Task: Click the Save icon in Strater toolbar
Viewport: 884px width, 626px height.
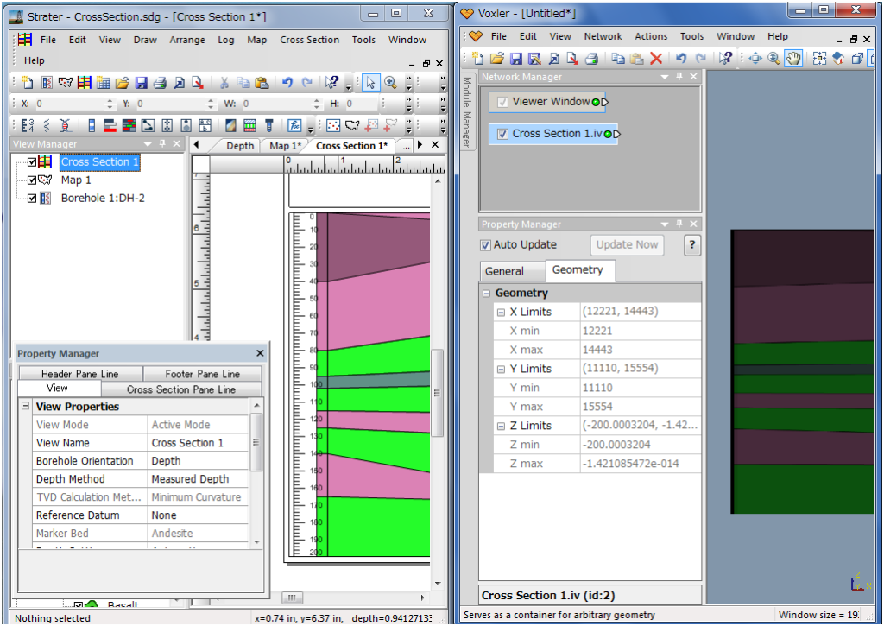Action: click(x=141, y=83)
